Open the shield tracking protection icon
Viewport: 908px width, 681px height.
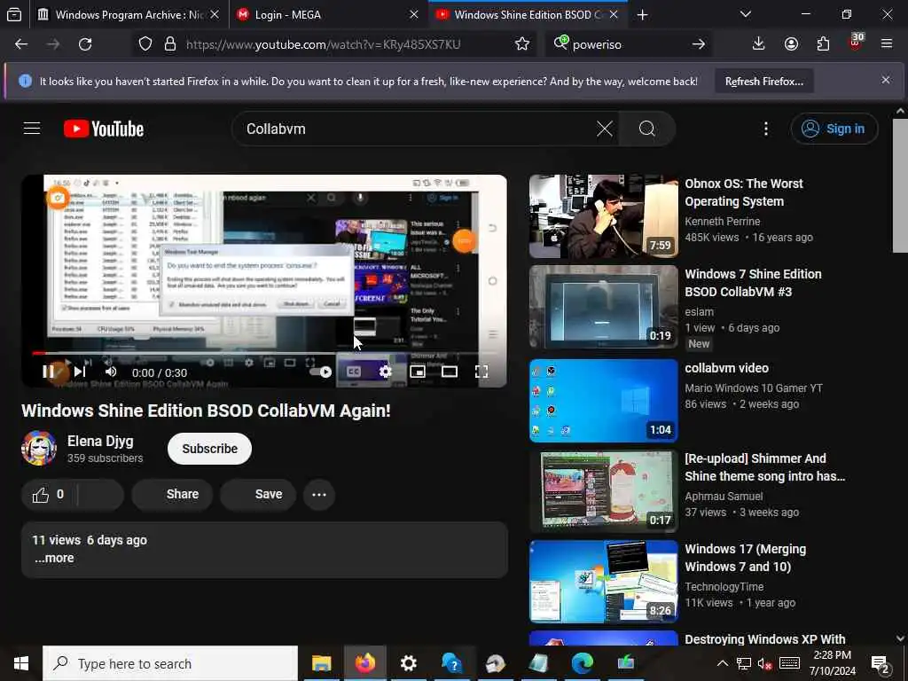point(145,44)
